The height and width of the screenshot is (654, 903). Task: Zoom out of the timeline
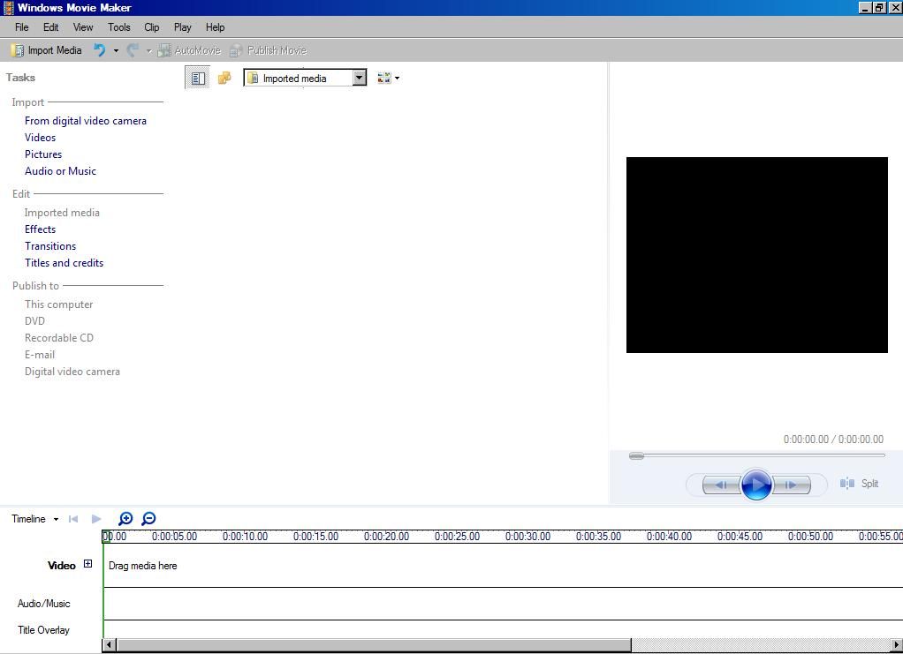coord(148,518)
